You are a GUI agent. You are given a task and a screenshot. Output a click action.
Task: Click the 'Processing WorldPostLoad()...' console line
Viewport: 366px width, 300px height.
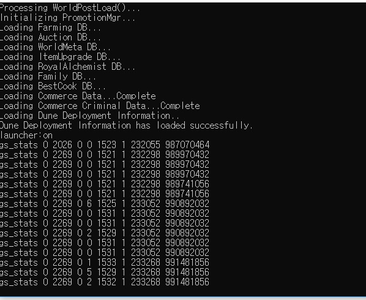point(70,8)
